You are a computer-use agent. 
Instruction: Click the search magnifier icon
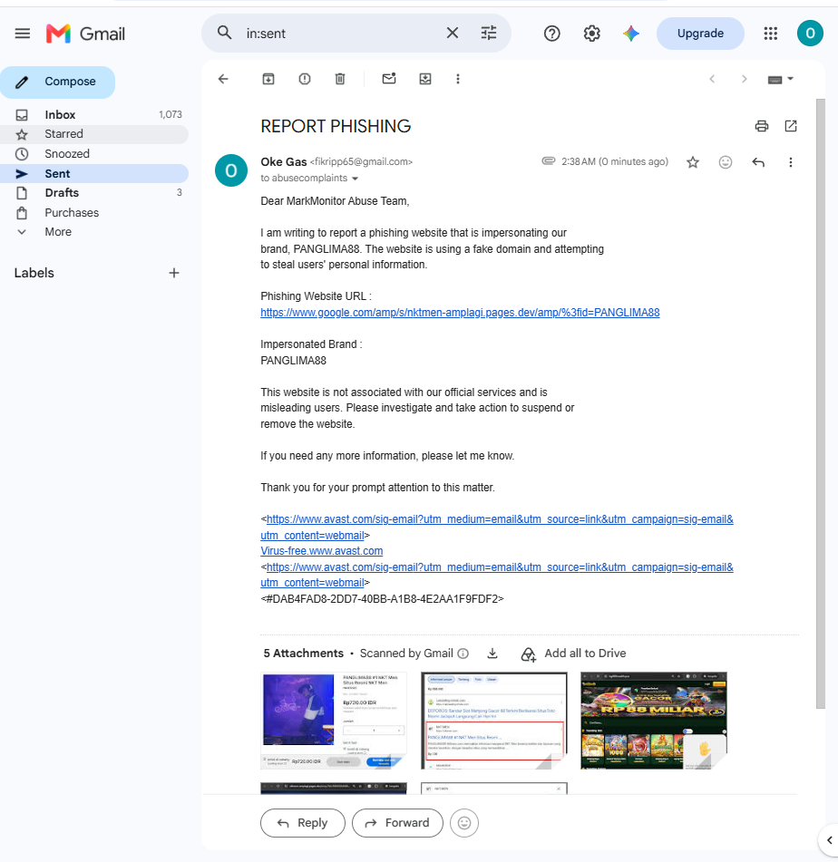[224, 33]
